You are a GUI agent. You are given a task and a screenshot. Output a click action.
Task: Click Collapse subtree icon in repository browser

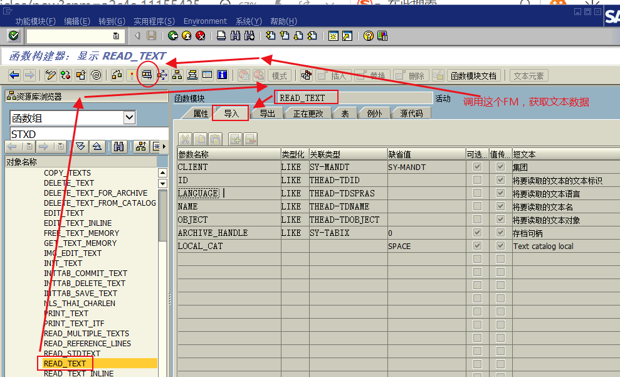point(97,147)
